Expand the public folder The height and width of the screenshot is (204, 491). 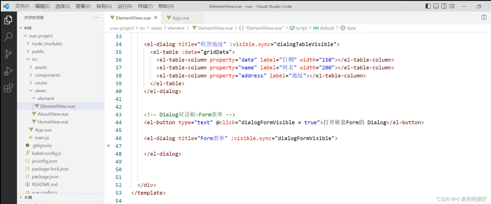[28, 51]
